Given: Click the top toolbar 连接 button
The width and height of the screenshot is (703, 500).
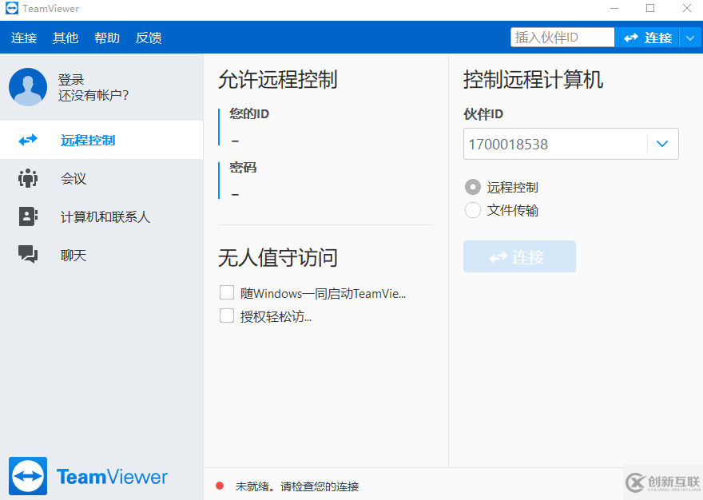Looking at the screenshot, I should (x=647, y=38).
